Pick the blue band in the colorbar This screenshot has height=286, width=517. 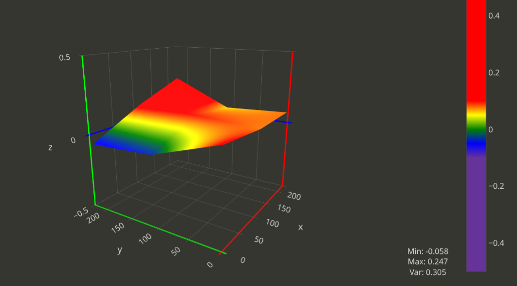(476, 142)
